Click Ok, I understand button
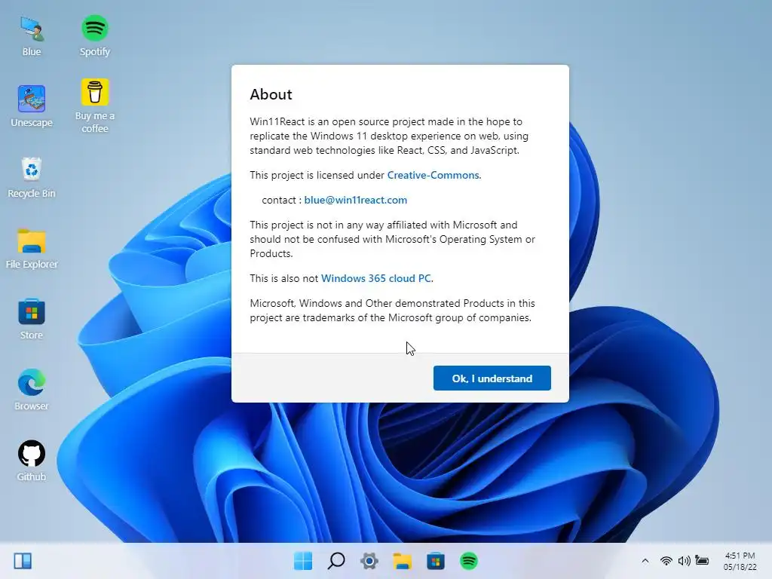The height and width of the screenshot is (579, 772). click(492, 378)
